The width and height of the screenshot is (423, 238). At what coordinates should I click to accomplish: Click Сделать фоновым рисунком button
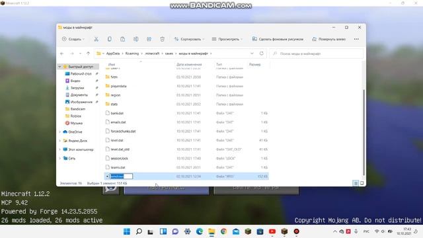pyautogui.click(x=278, y=39)
